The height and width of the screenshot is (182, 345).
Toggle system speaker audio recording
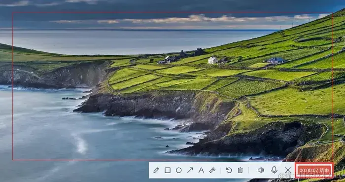[261, 170]
